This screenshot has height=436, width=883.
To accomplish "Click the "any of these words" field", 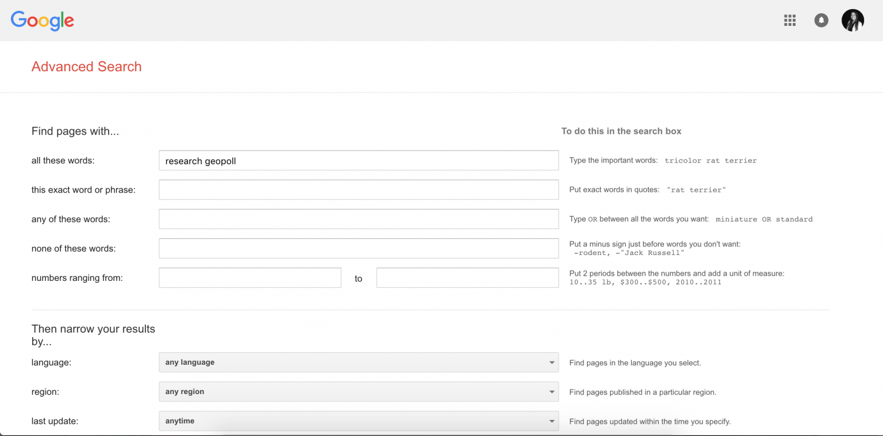I will point(358,219).
